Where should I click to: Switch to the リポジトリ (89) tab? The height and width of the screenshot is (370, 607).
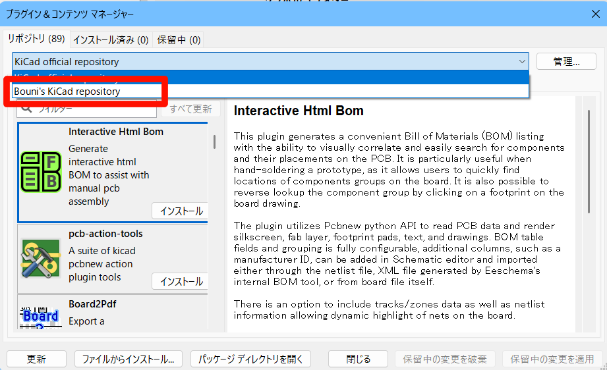click(x=36, y=39)
